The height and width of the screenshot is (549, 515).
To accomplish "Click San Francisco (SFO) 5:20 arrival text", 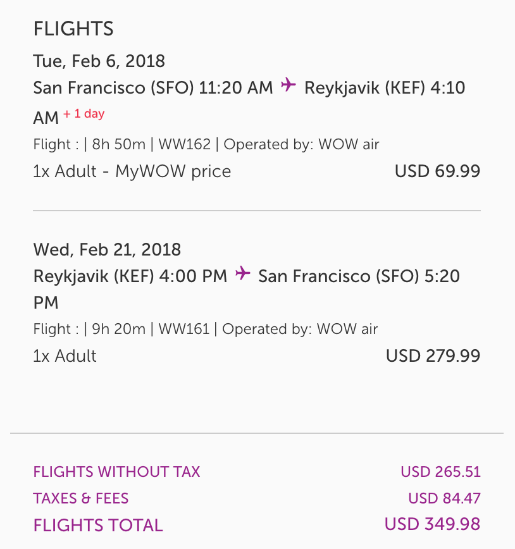I will pyautogui.click(x=359, y=276).
